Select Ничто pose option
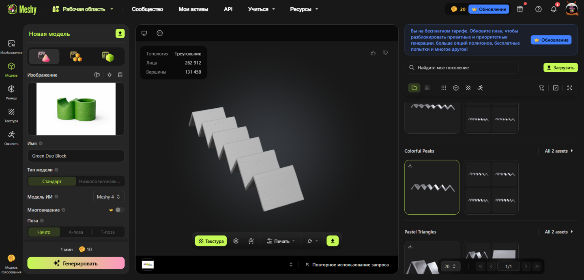The height and width of the screenshot is (280, 584). tap(44, 232)
